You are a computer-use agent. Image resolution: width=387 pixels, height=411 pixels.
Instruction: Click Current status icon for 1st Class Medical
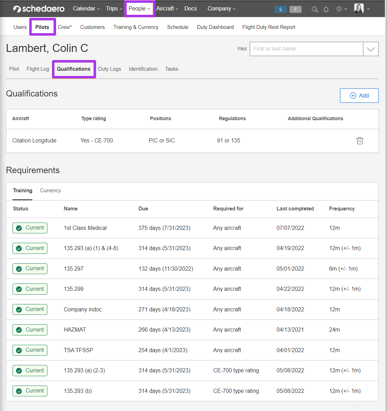pos(19,228)
